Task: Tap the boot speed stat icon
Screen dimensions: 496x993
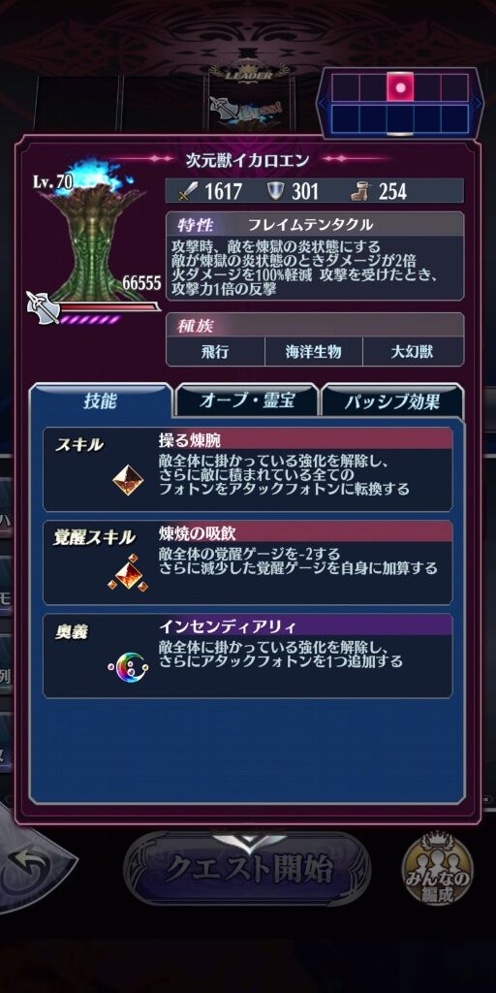Action: (362, 191)
